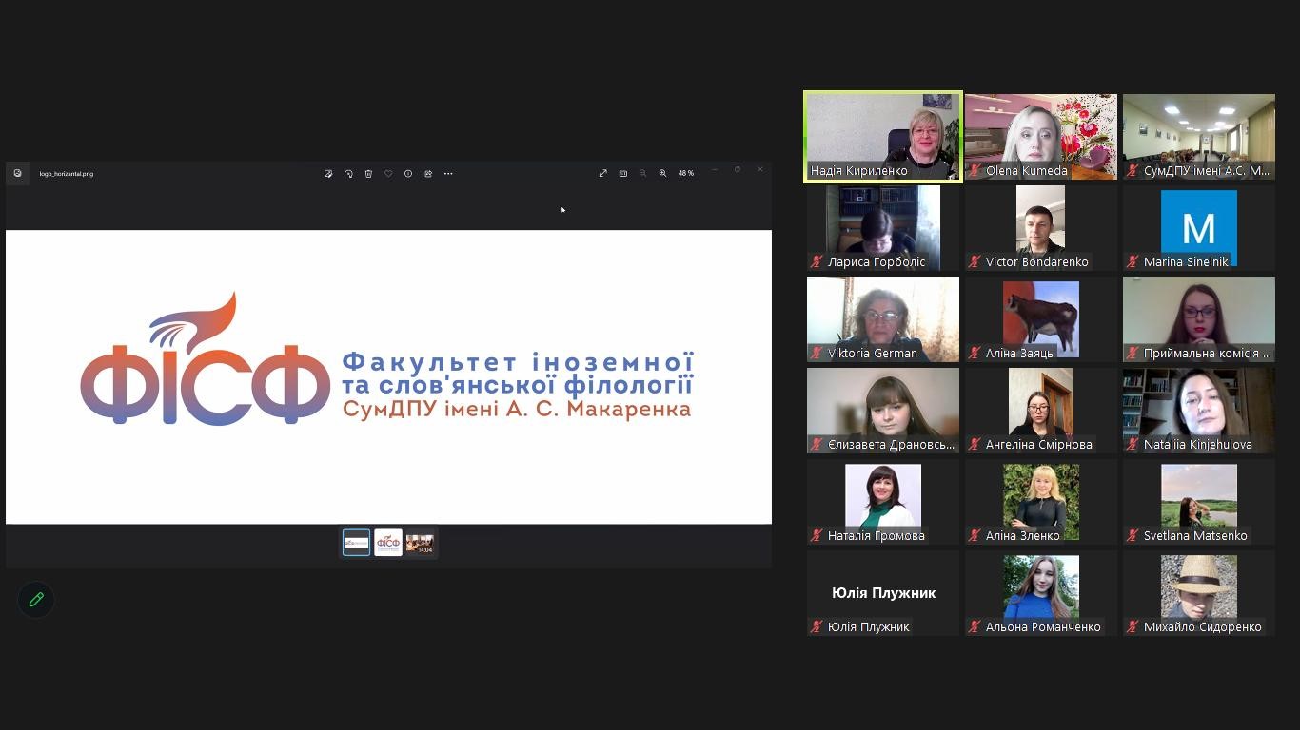Click the Photos app icon left of the filename
1300x730 pixels.
[x=17, y=174]
